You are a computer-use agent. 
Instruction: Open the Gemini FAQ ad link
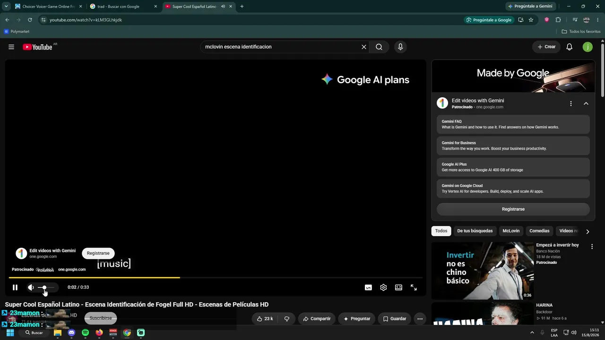(x=513, y=124)
